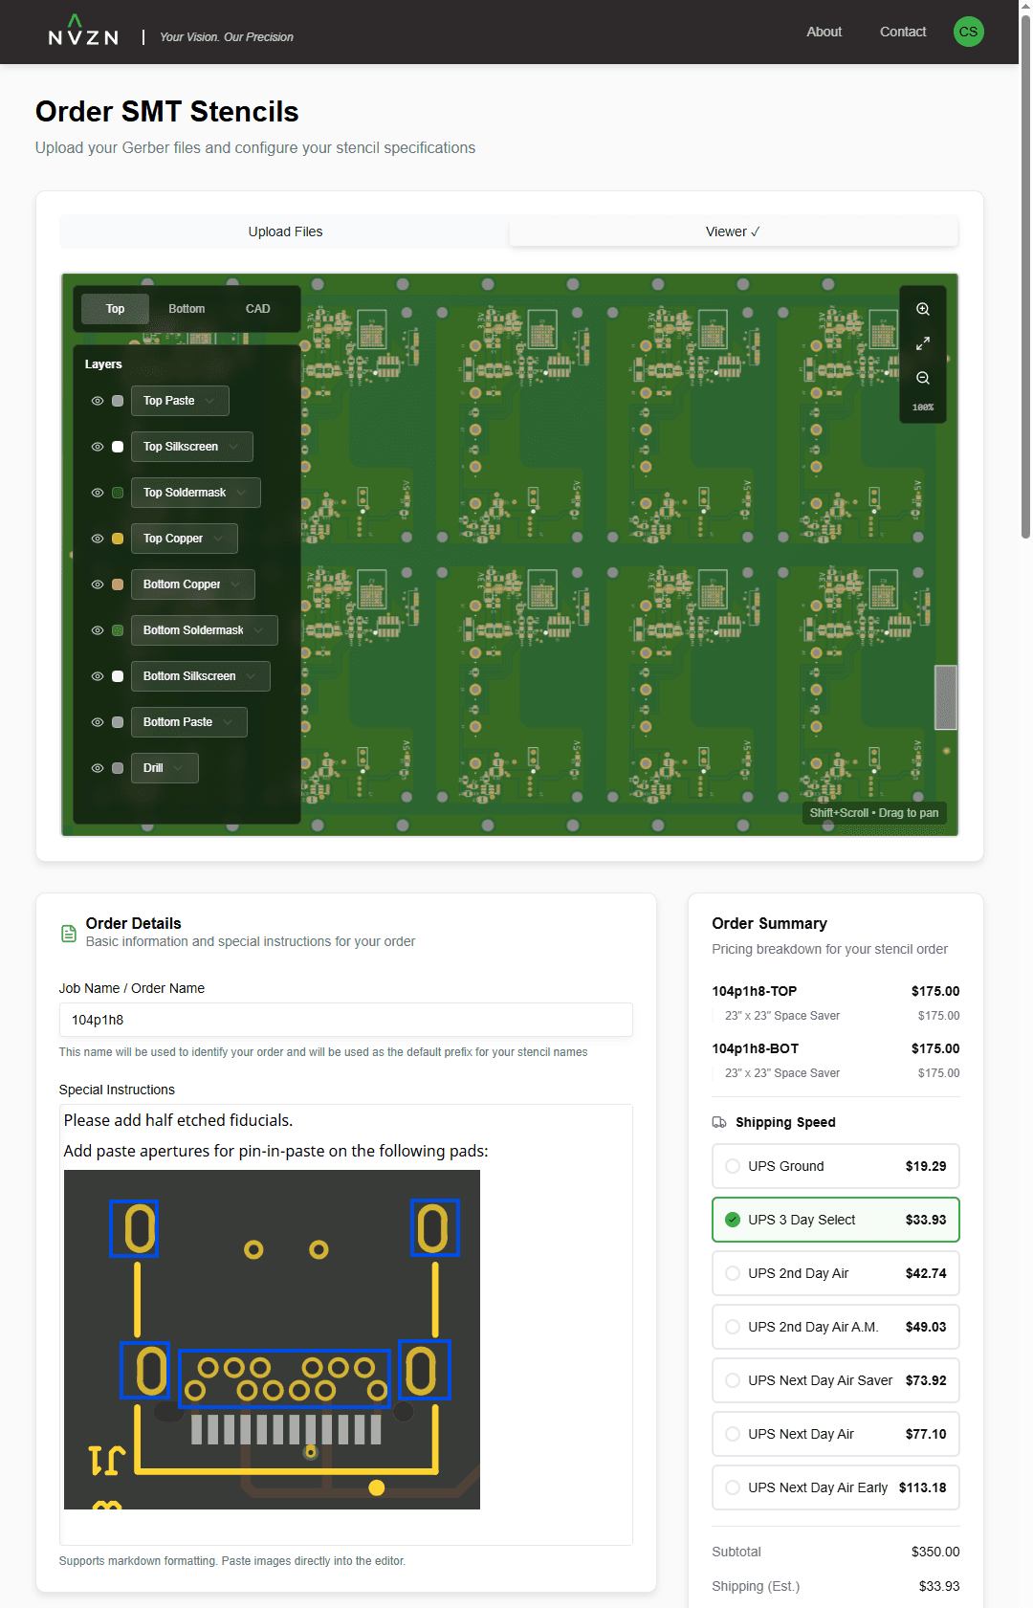This screenshot has width=1033, height=1608.
Task: Select the Top view tab
Action: click(x=115, y=309)
